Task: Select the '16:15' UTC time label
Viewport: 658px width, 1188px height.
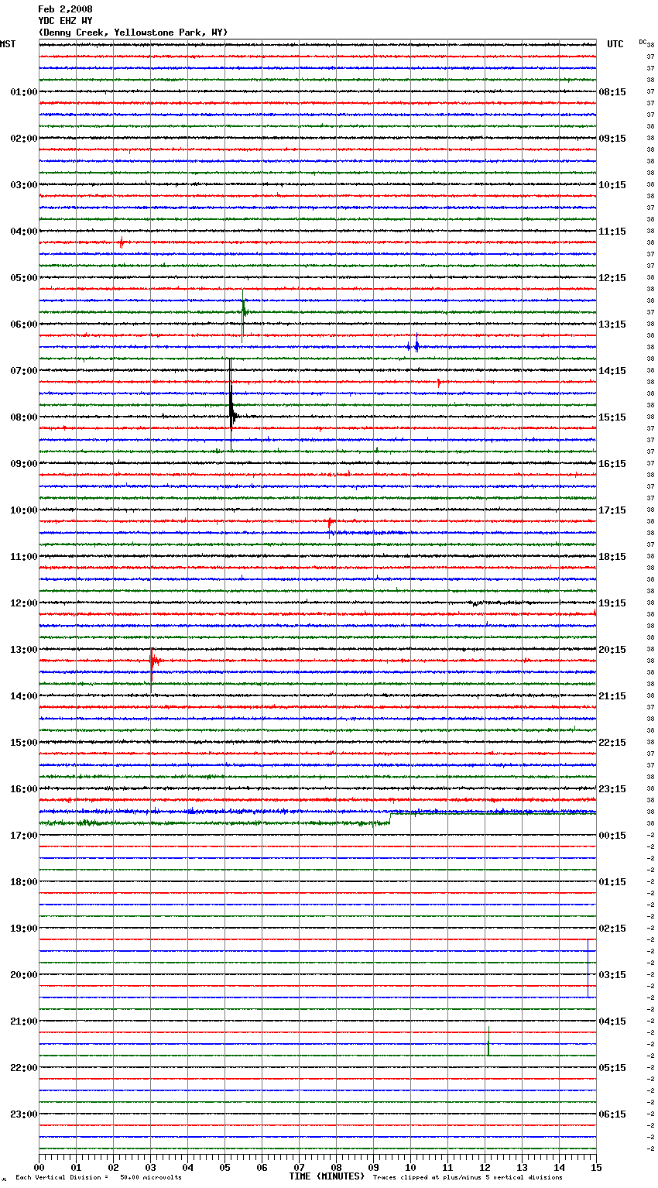Action: pyautogui.click(x=612, y=464)
